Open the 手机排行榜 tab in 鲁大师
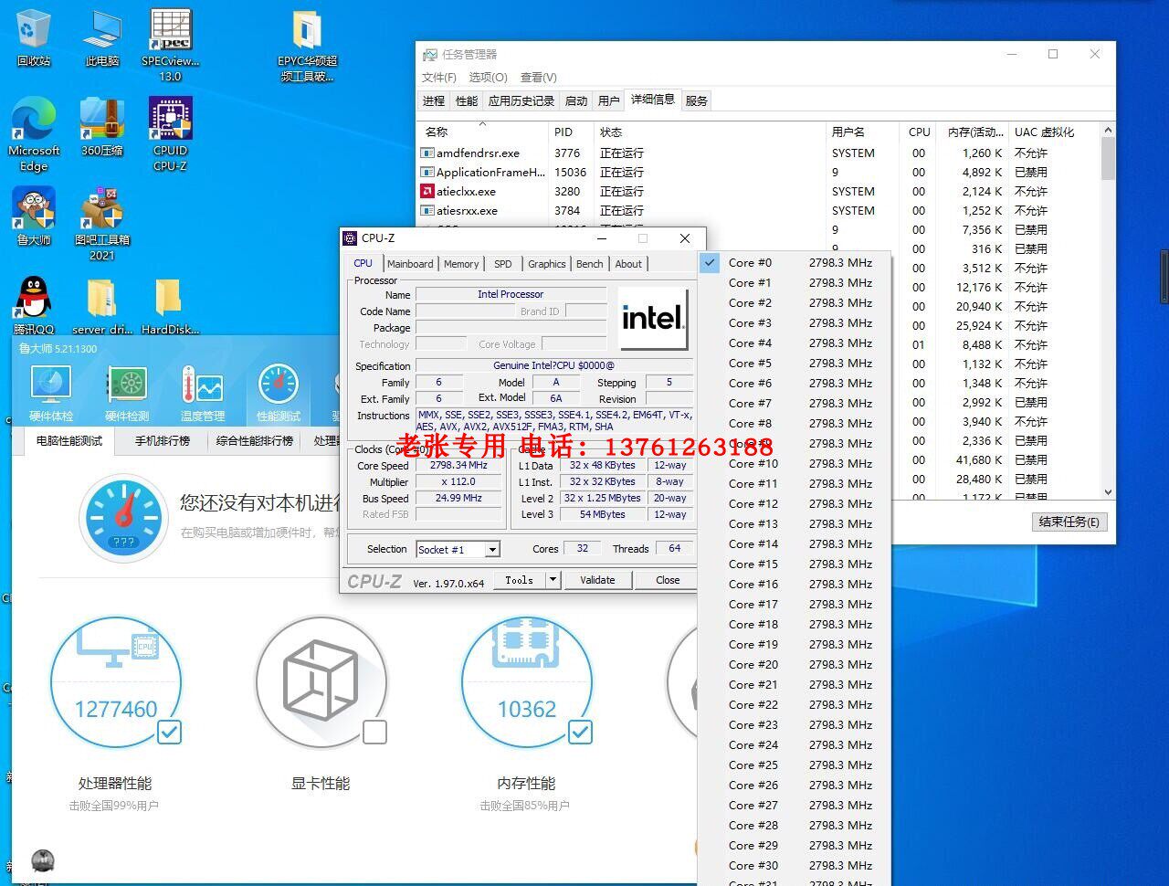Viewport: 1169px width, 886px height. coord(163,441)
